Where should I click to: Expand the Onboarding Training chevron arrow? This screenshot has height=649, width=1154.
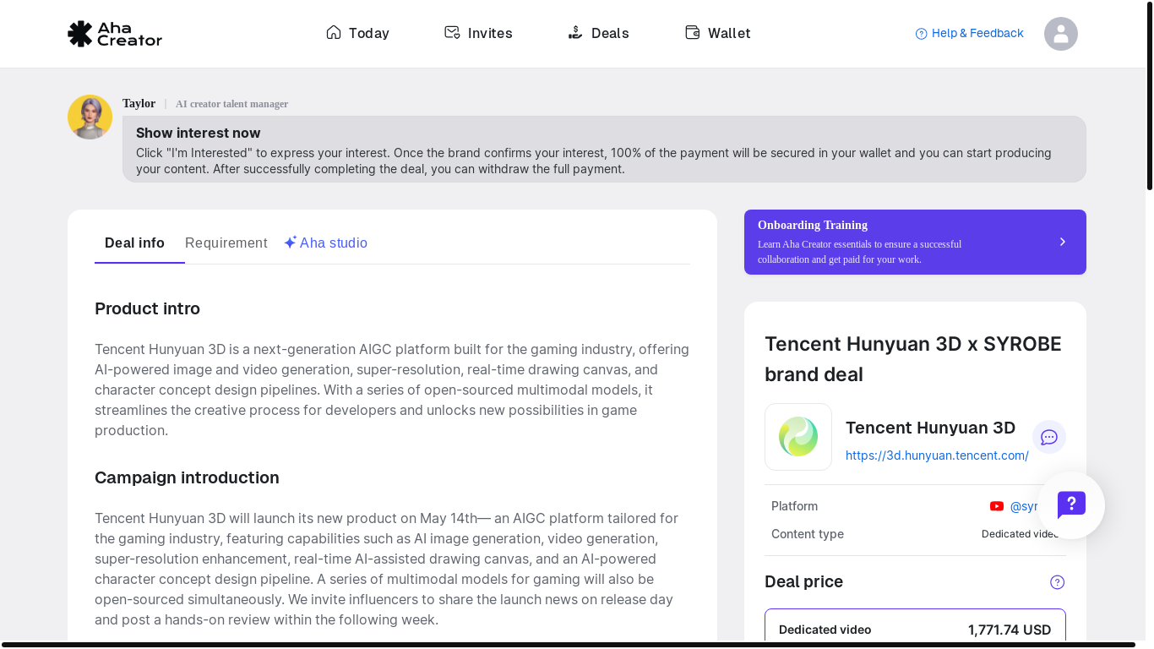1063,242
